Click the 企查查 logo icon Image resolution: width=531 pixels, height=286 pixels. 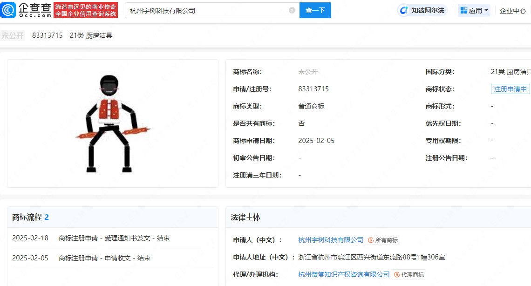pos(9,10)
